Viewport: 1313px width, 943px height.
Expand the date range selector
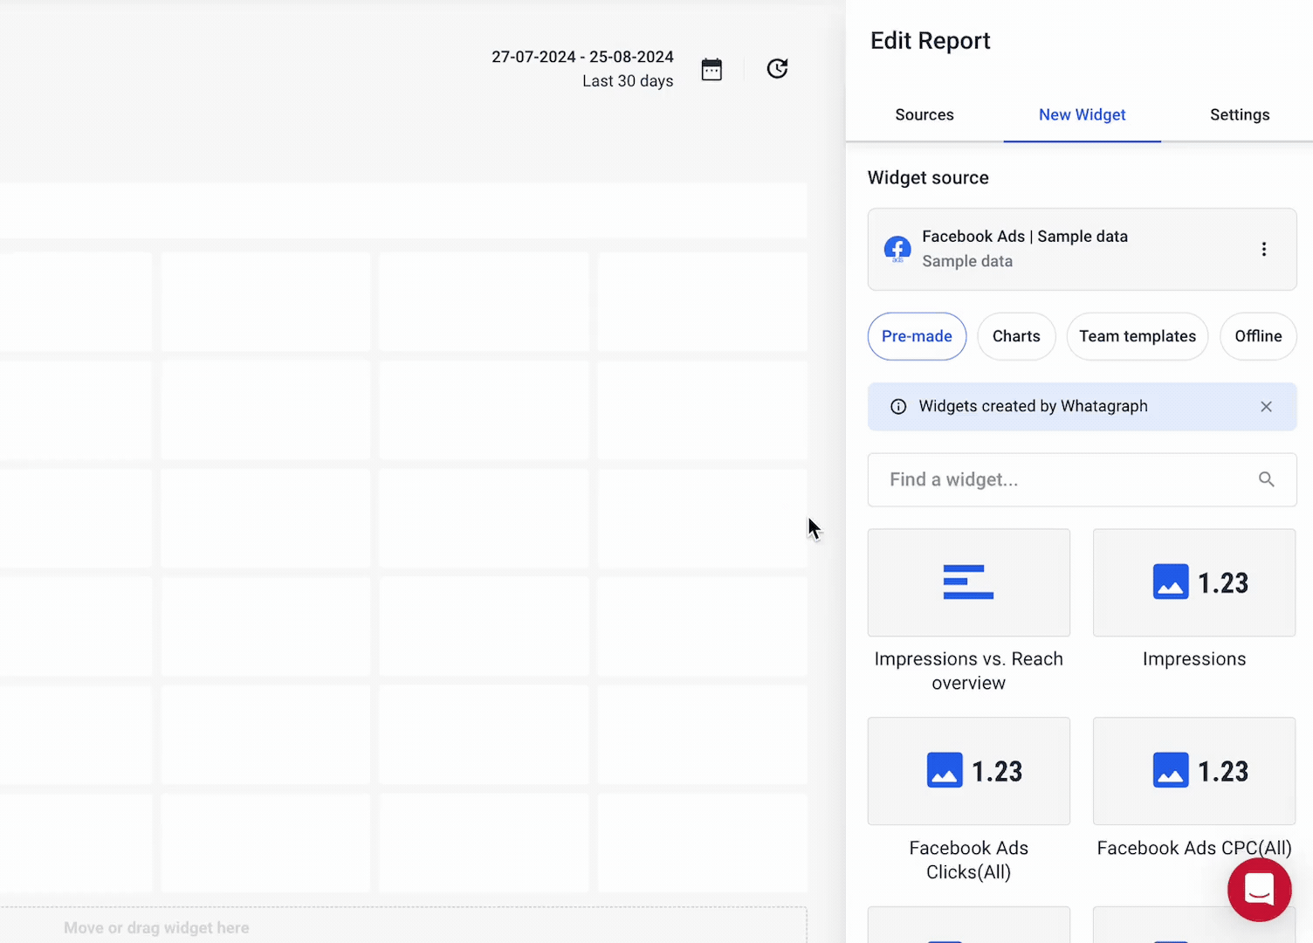tap(582, 68)
